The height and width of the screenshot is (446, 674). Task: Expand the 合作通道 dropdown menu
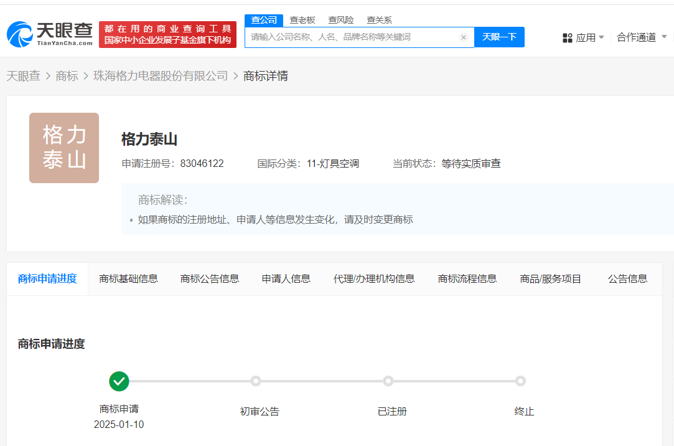point(641,37)
